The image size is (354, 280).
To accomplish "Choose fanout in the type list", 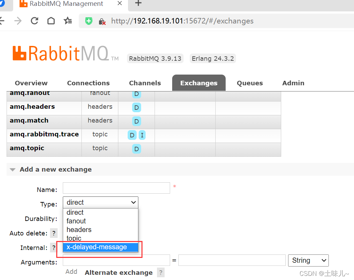I will (100, 221).
